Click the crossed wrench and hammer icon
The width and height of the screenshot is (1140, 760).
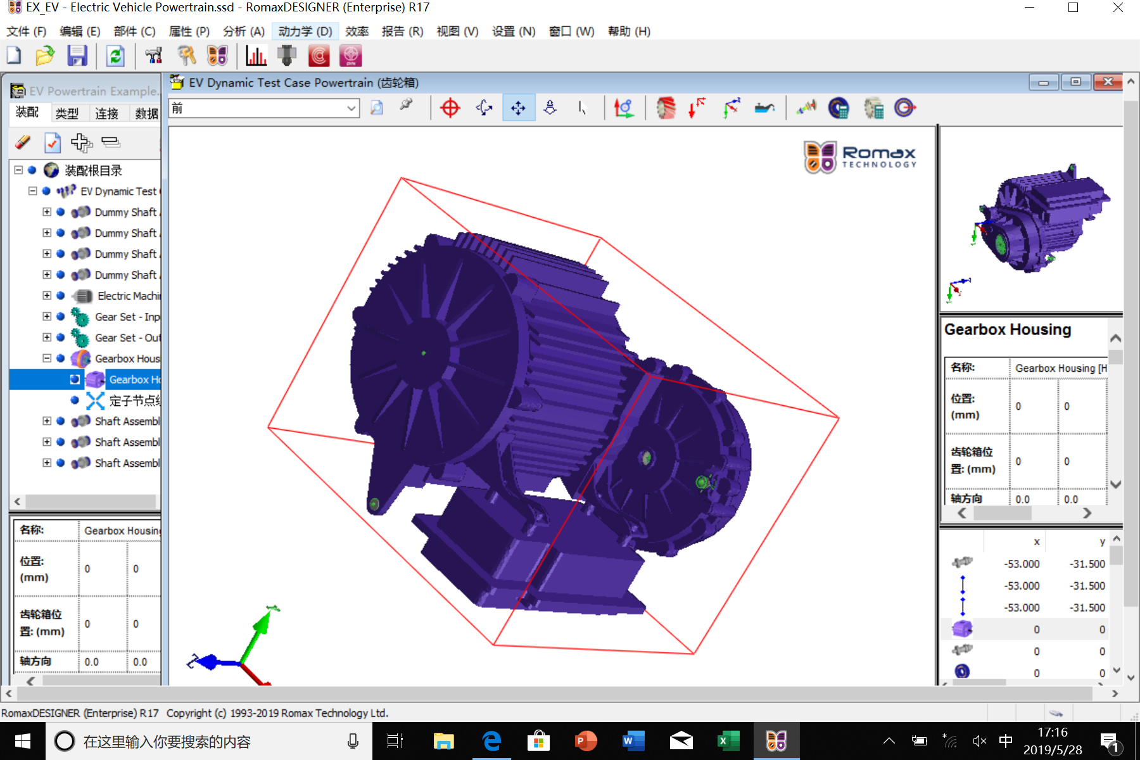click(186, 56)
